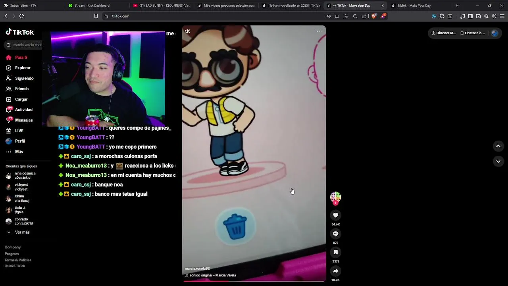Open the Mensajes inbox
Image resolution: width=508 pixels, height=286 pixels.
pyautogui.click(x=19, y=120)
